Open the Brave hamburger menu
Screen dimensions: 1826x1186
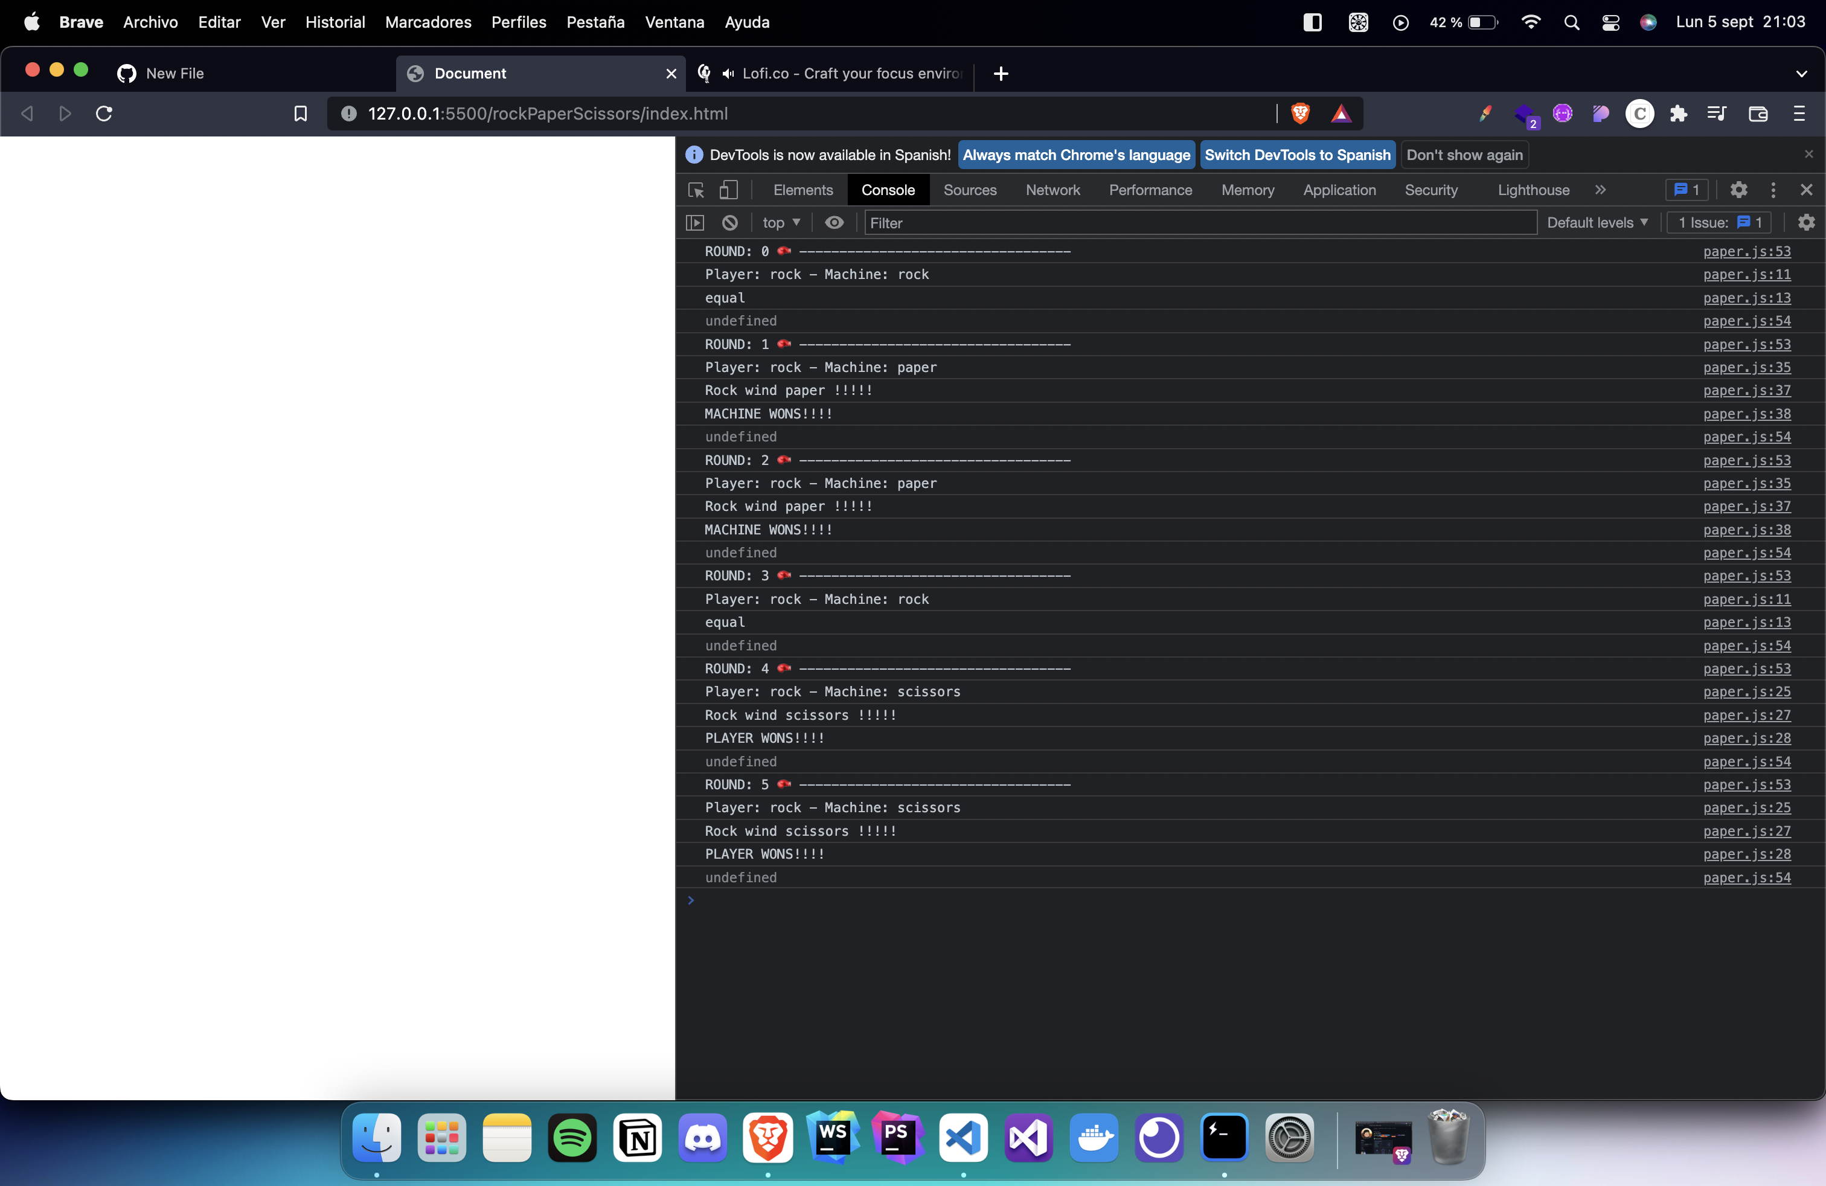point(1798,114)
